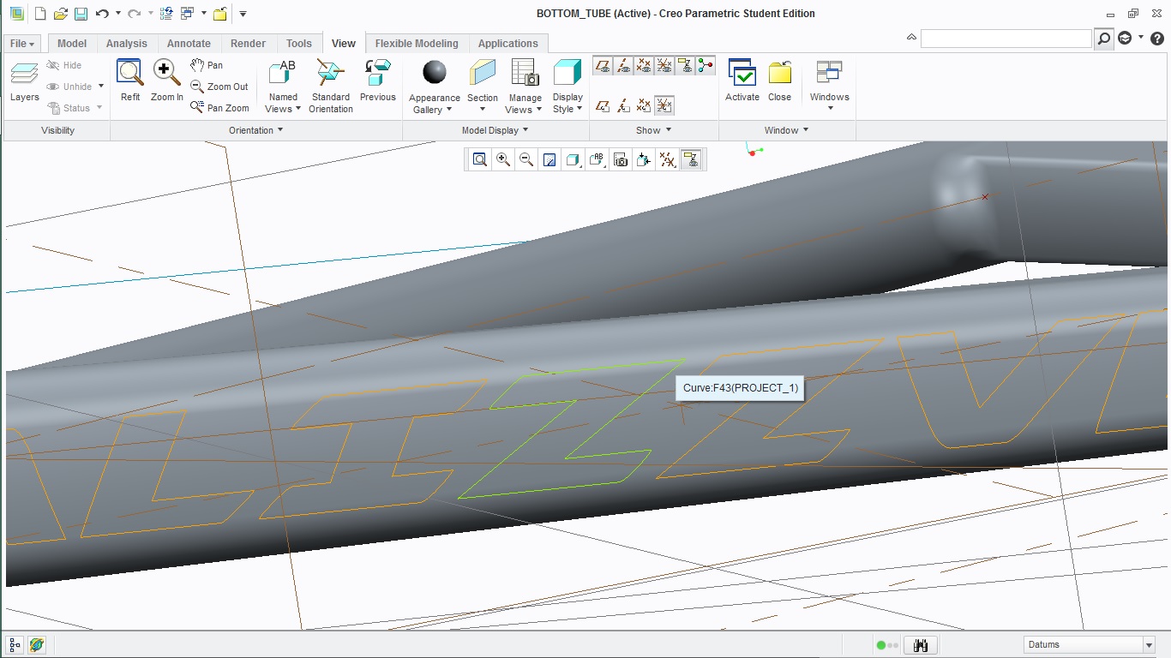The height and width of the screenshot is (658, 1171).
Task: Toggle datum point display in Show group
Action: pos(644,66)
